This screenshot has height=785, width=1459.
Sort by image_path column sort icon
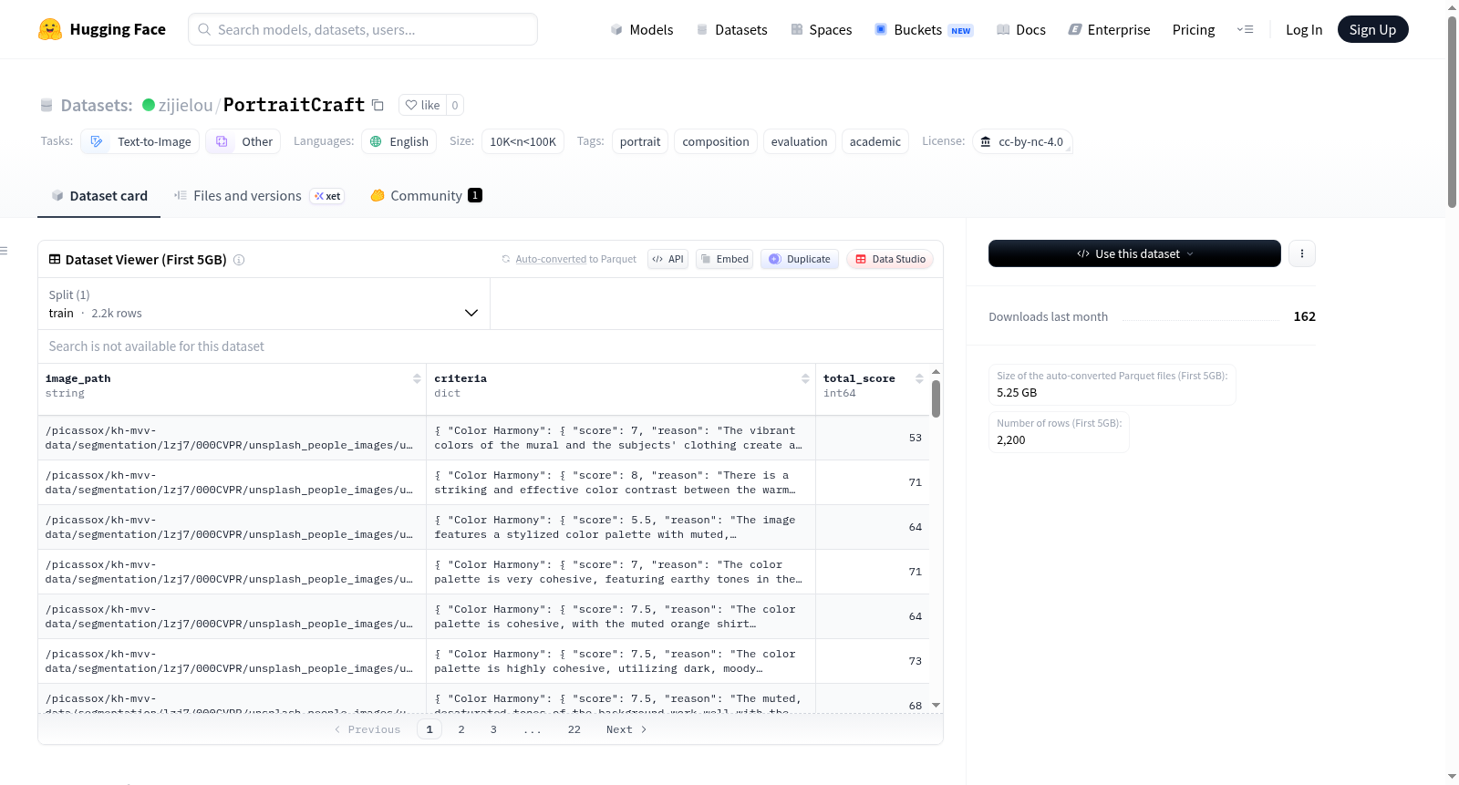click(x=417, y=378)
